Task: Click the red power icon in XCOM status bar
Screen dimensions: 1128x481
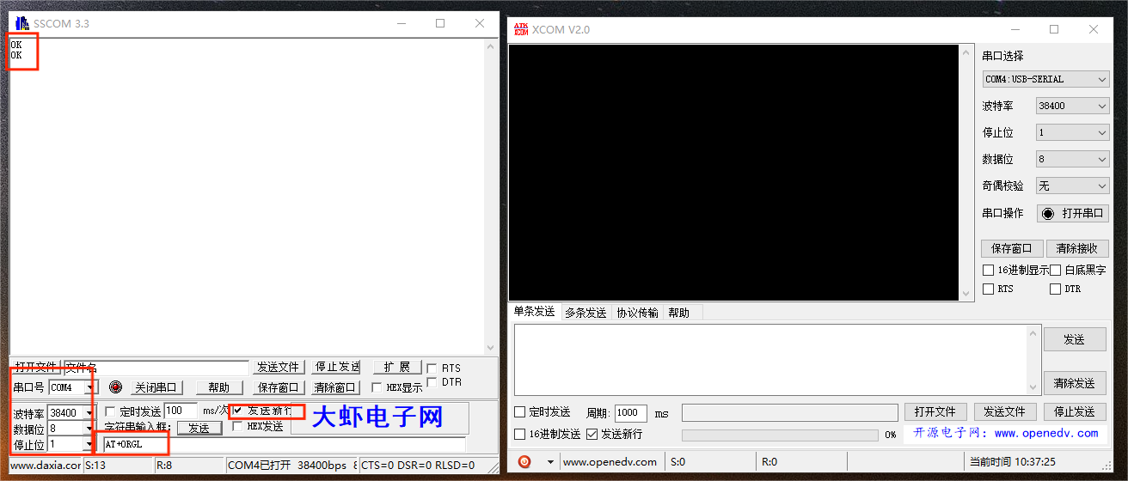Action: (524, 462)
